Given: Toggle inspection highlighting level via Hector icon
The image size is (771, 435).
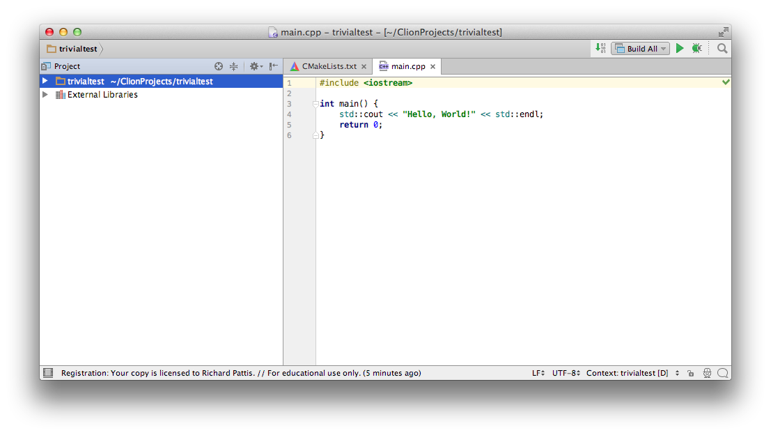Looking at the screenshot, I should coord(706,373).
